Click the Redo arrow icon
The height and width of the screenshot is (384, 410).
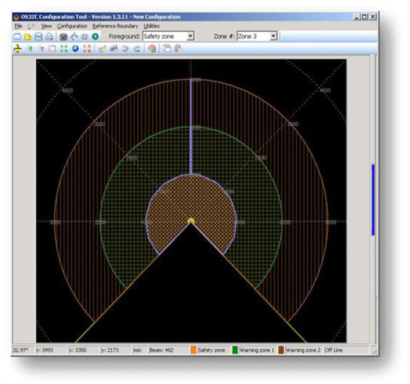click(137, 49)
